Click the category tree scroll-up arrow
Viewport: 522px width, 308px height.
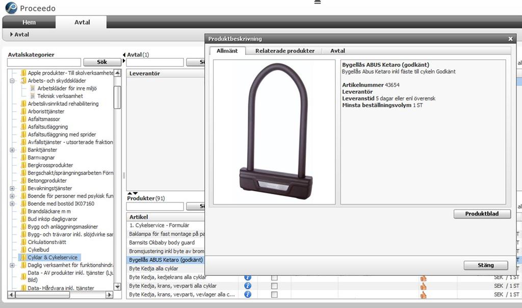tap(117, 73)
